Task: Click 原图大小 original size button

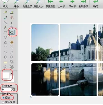Action: [x=38, y=4]
